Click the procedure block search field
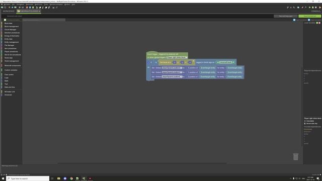 44,20
